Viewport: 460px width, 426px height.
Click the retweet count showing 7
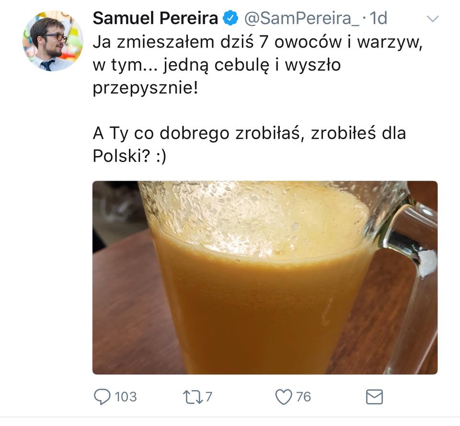pyautogui.click(x=208, y=397)
